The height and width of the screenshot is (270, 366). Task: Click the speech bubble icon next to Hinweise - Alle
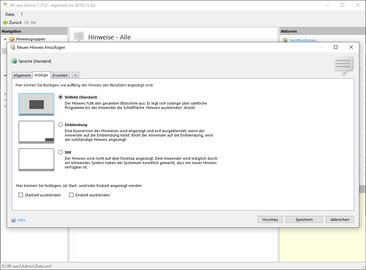(x=79, y=36)
